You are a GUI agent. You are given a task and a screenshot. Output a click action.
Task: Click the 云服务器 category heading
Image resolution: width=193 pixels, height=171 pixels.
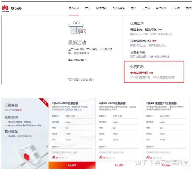11,105
